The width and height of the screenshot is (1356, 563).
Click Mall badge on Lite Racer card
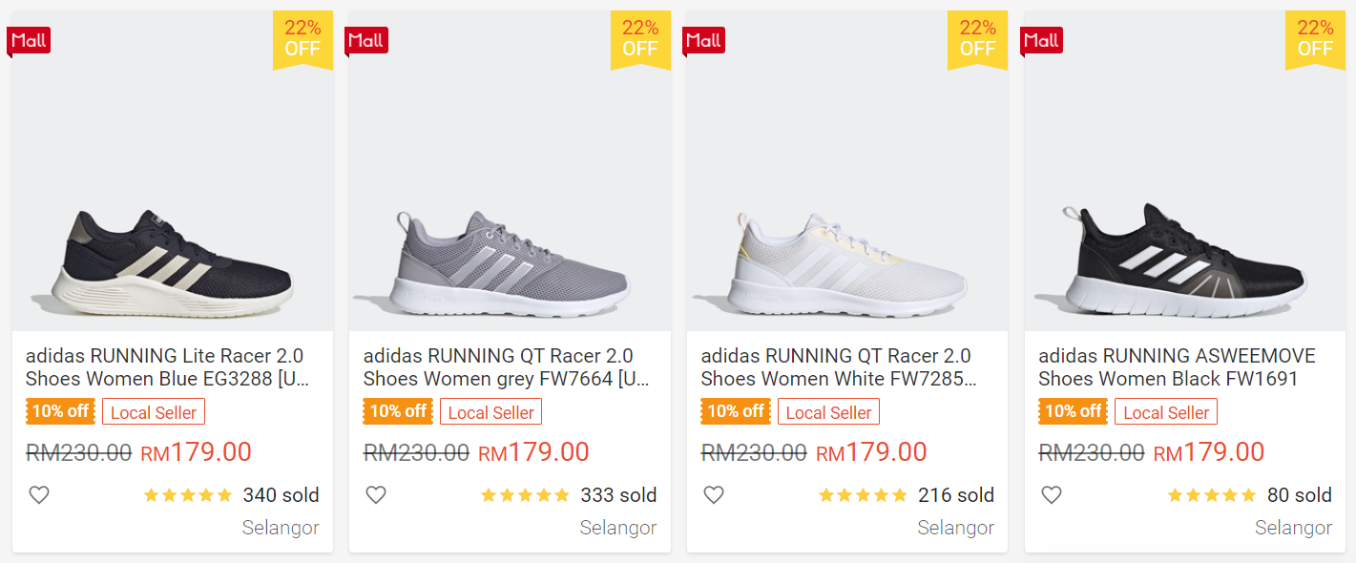pos(29,40)
